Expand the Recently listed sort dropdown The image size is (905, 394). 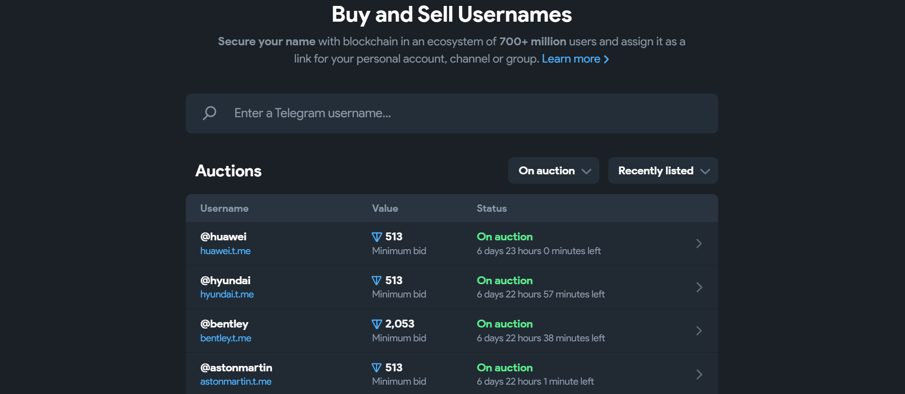coord(662,171)
